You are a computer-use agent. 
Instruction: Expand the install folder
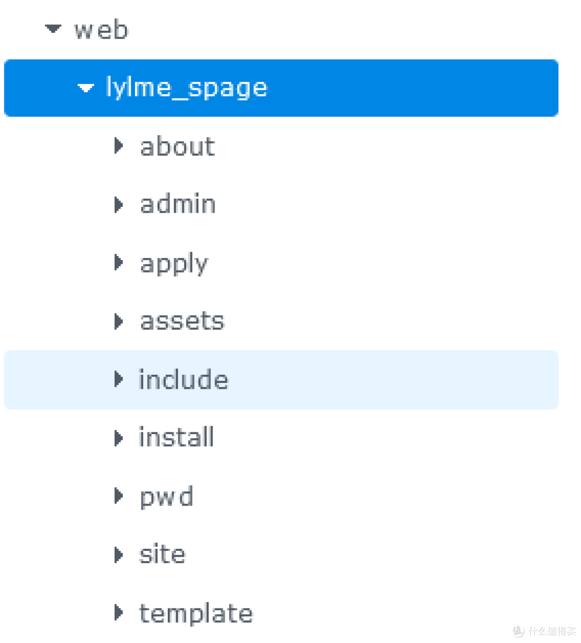pos(118,438)
